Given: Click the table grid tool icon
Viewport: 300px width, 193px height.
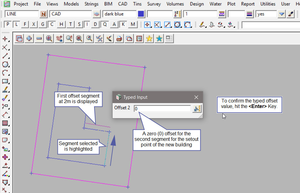Looking at the screenshot, I should point(5,123).
